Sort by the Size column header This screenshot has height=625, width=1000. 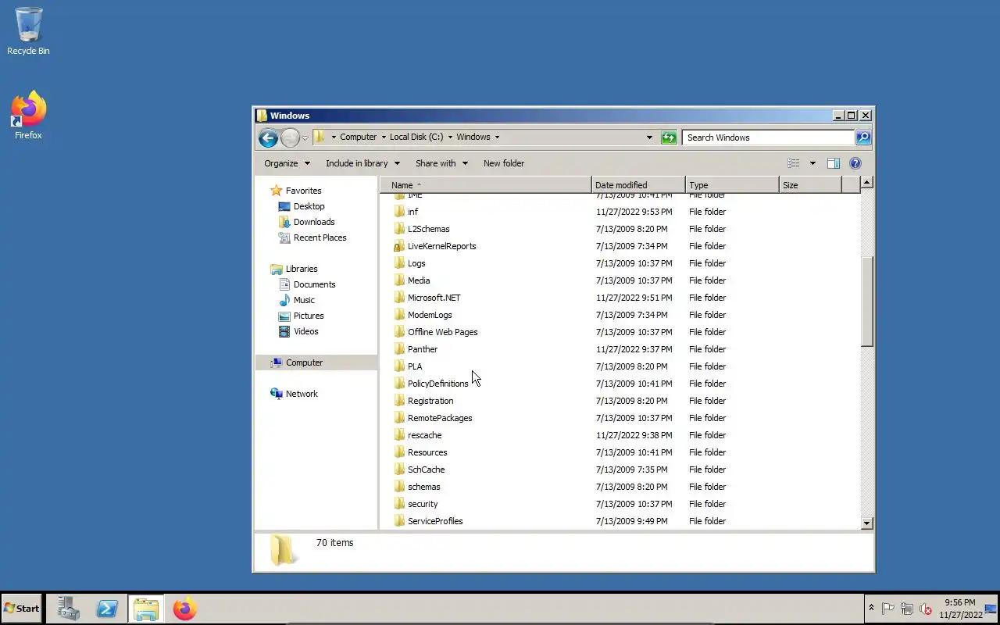click(x=810, y=185)
